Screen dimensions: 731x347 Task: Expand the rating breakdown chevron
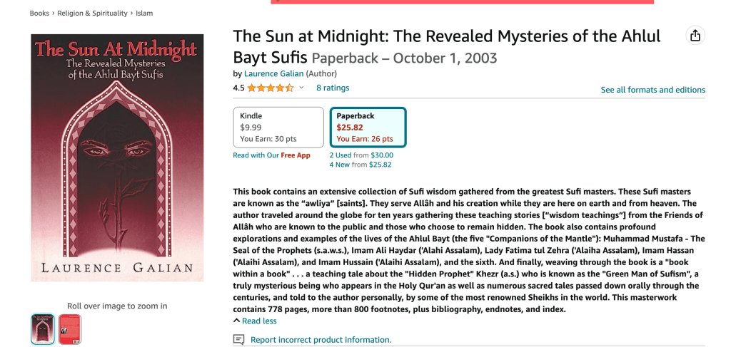(x=301, y=88)
